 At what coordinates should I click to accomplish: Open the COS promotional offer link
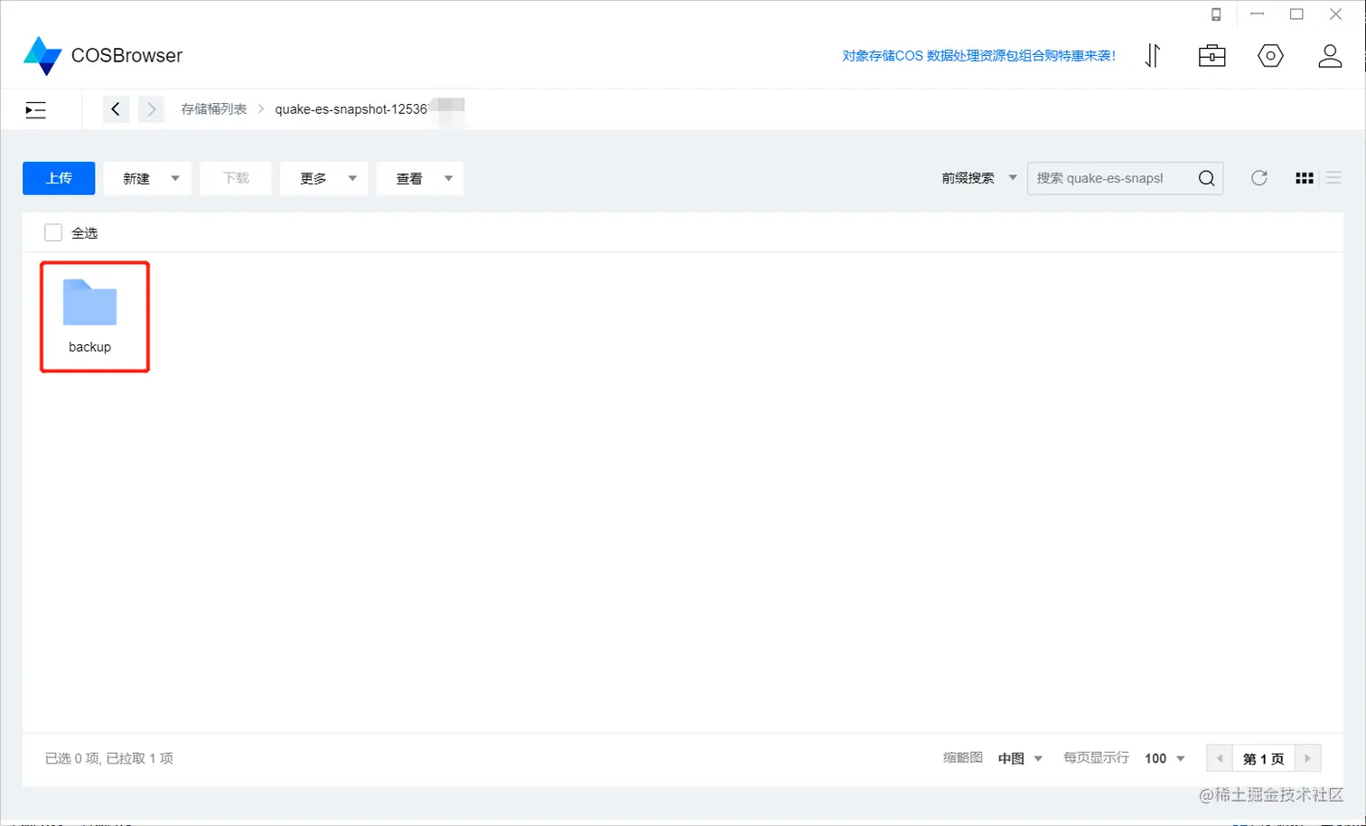click(x=978, y=55)
